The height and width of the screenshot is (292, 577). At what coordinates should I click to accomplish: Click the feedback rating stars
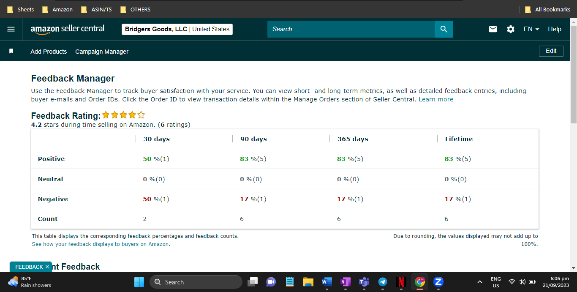point(123,115)
